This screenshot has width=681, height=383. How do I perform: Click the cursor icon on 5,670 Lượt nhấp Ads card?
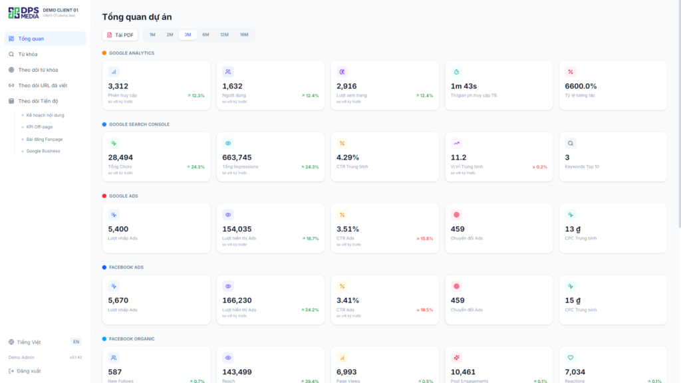114,286
